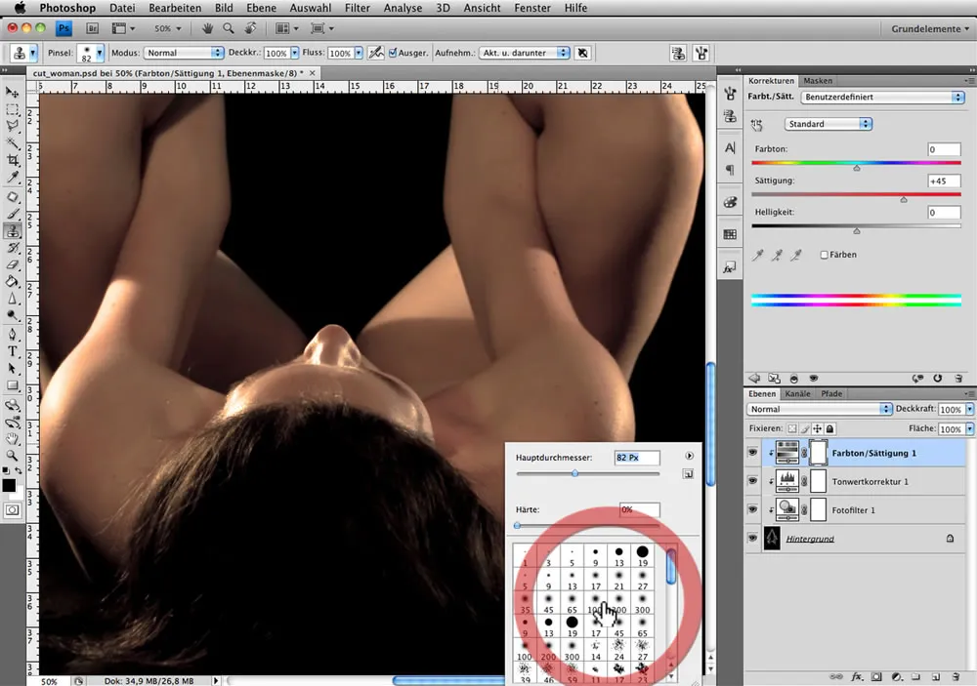The width and height of the screenshot is (977, 686).
Task: Click the Sättigung slider handle
Action: pos(903,199)
